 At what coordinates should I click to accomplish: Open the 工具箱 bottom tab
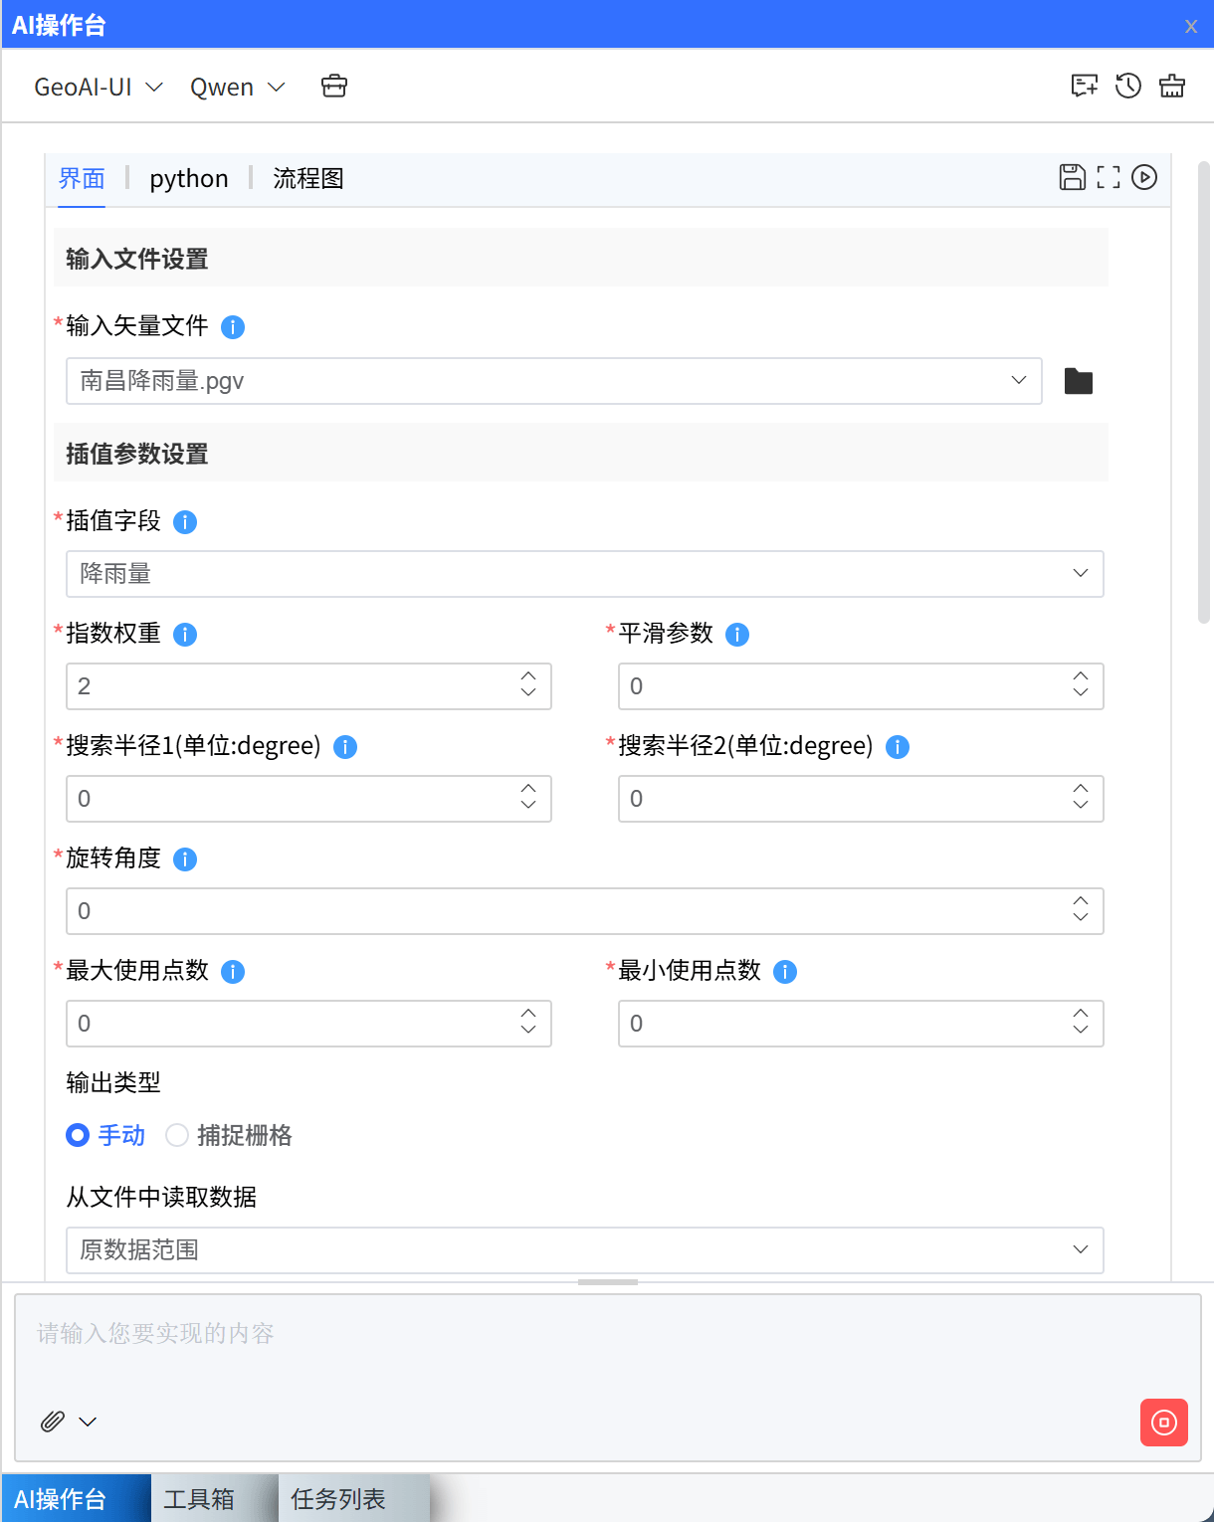[199, 1499]
